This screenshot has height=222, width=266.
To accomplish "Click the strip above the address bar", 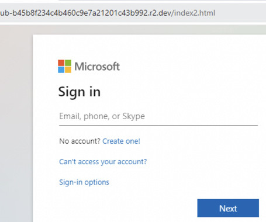I will 133,1.
